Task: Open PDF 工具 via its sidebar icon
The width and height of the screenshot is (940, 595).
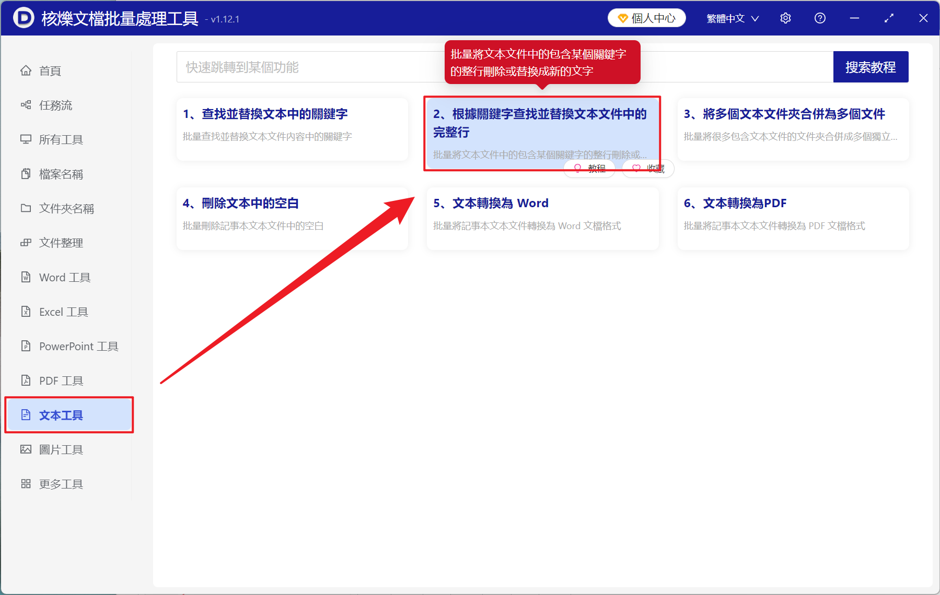Action: pyautogui.click(x=26, y=380)
